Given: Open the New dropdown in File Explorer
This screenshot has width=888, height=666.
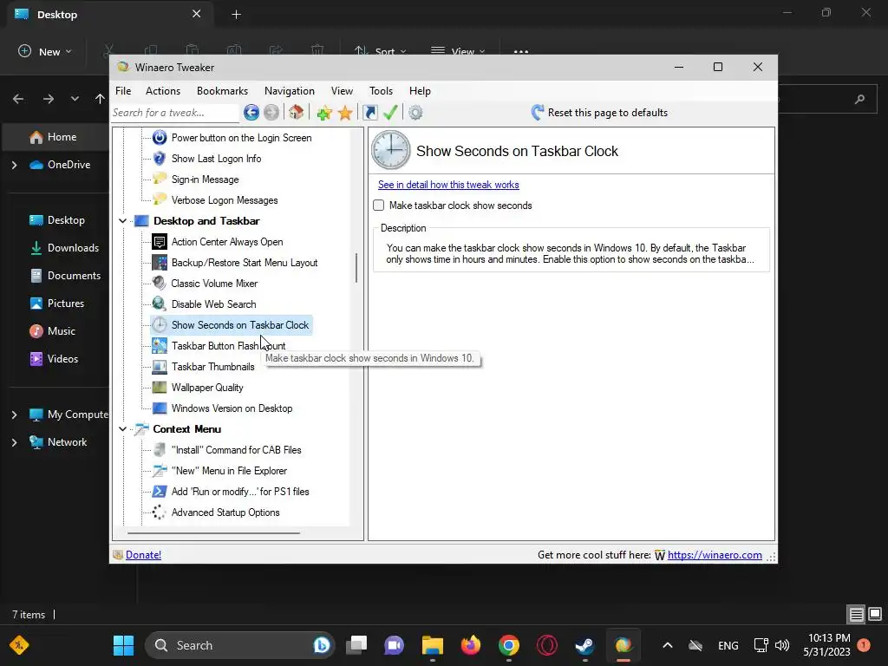Looking at the screenshot, I should tap(45, 51).
